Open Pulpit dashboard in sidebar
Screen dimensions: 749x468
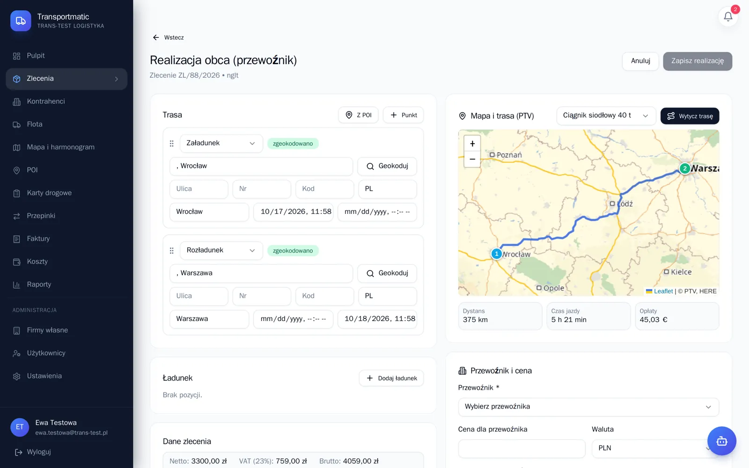pyautogui.click(x=66, y=56)
